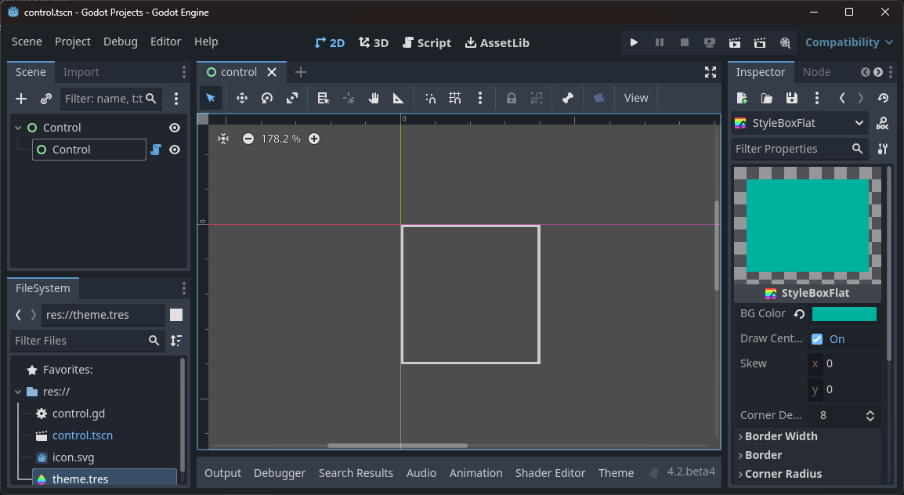Screen dimensions: 904x495
Task: Toggle visibility of root Control node
Action: click(x=174, y=127)
